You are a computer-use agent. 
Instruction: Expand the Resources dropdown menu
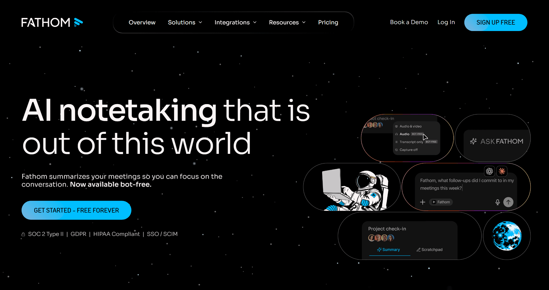287,23
